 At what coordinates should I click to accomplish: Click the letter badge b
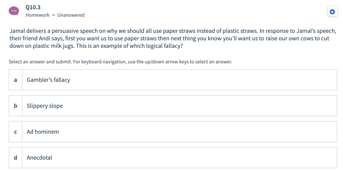[x=15, y=106]
